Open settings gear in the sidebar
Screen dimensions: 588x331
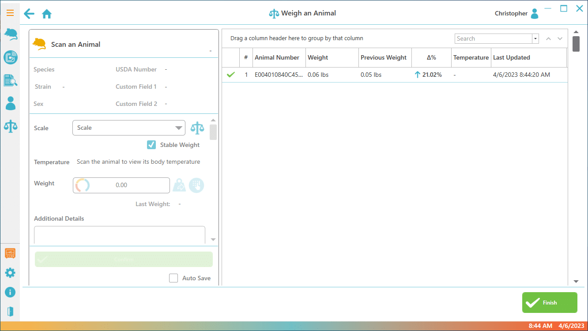pos(10,273)
